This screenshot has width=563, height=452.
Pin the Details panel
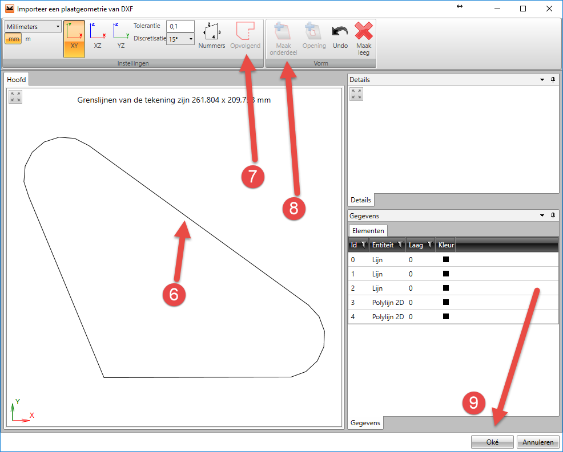click(x=553, y=80)
